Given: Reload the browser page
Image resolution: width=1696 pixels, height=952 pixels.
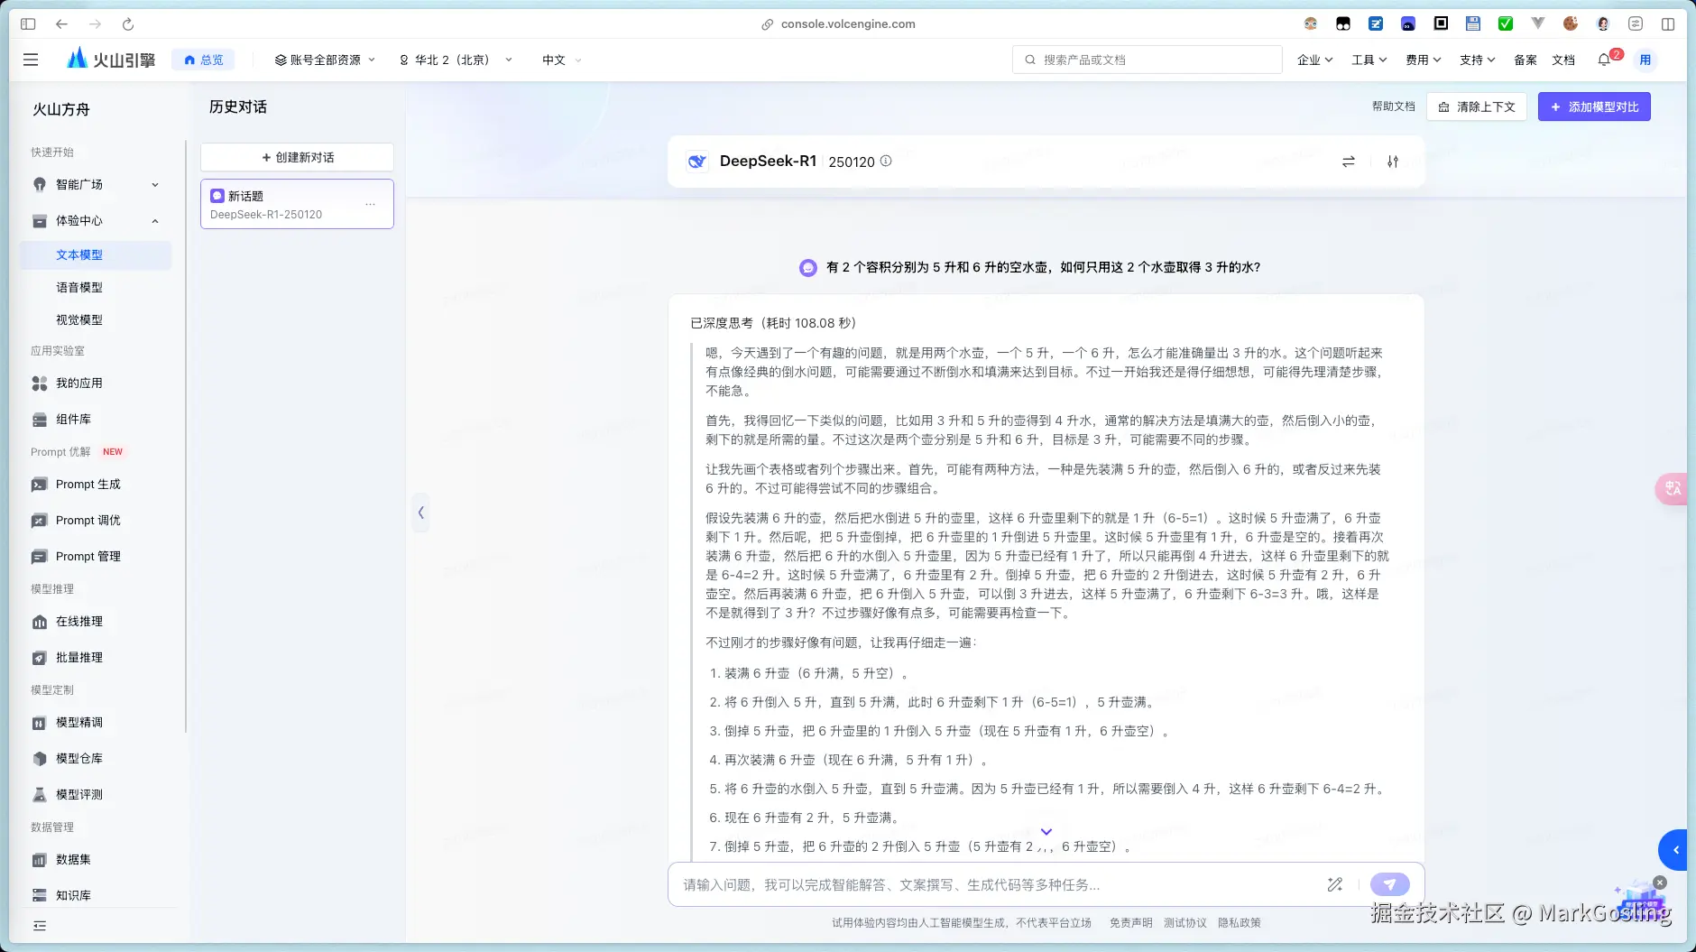Looking at the screenshot, I should click(128, 24).
